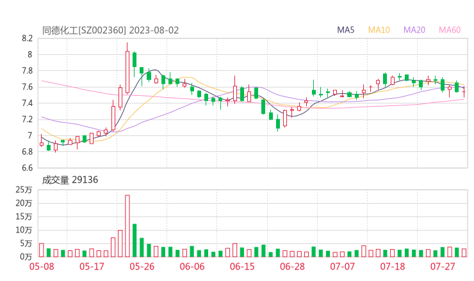Viewport: 474px width, 281px height.
Task: Click the 7.8 price axis label
Action: click(x=27, y=71)
